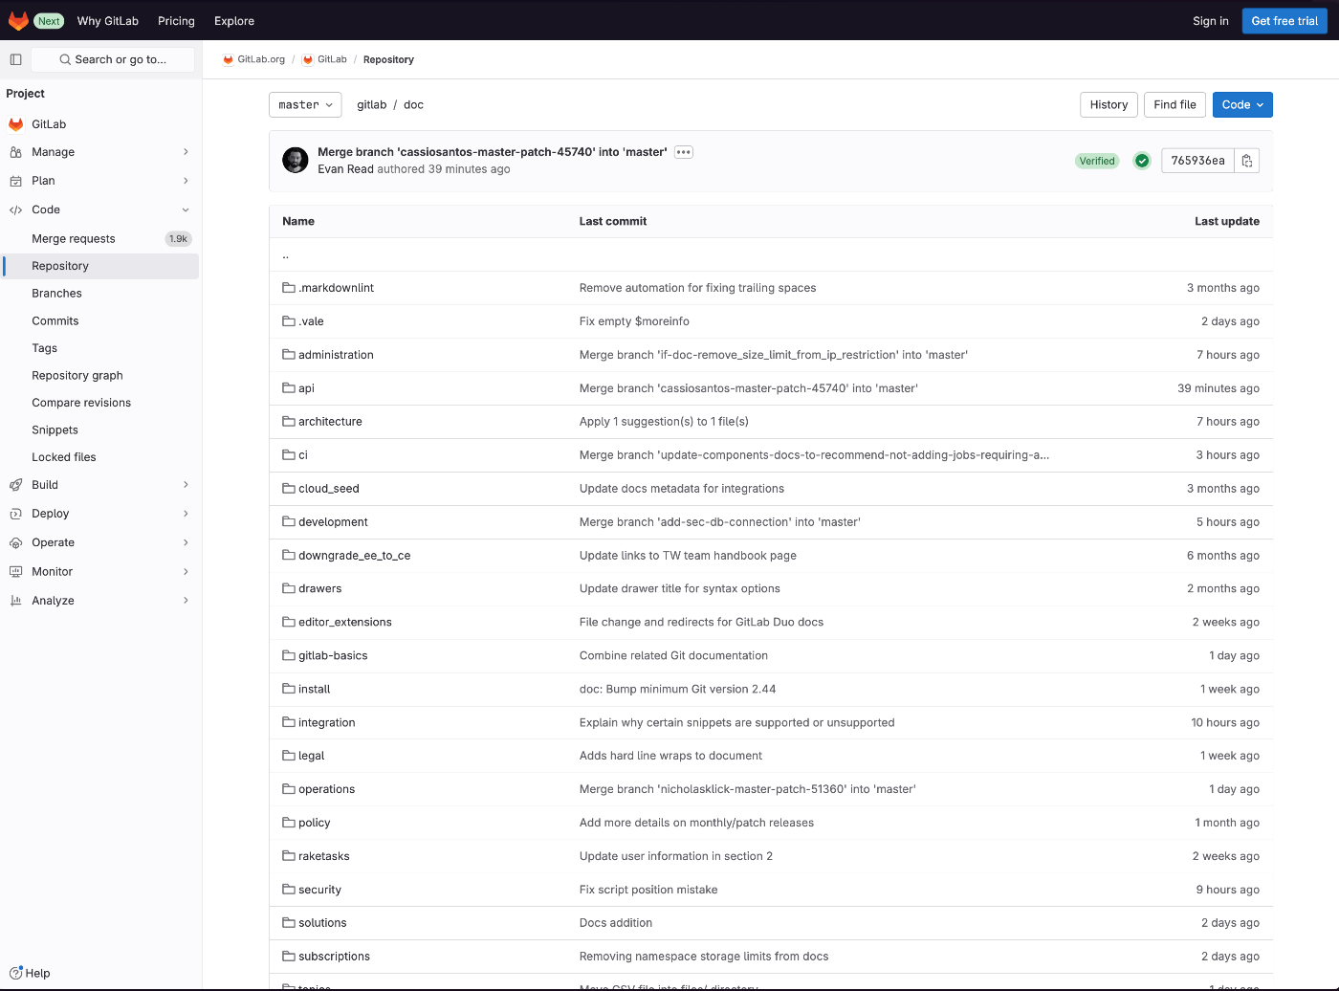Click the green pipeline passed status icon
This screenshot has width=1339, height=991.
pyautogui.click(x=1142, y=161)
